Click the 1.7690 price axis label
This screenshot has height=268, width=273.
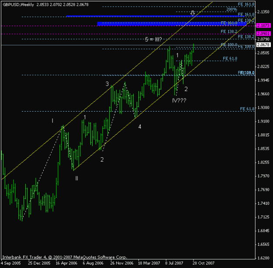pos(263,190)
